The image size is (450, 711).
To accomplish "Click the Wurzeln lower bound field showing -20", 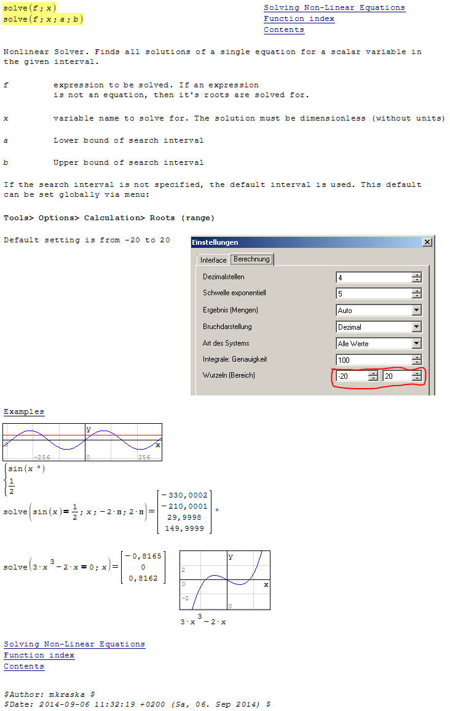I will (x=350, y=376).
